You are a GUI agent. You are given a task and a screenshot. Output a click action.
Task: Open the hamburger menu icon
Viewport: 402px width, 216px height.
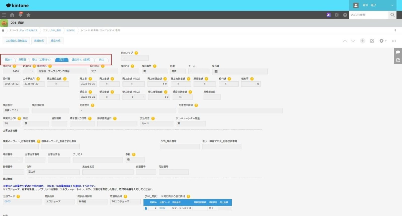(x=4, y=15)
